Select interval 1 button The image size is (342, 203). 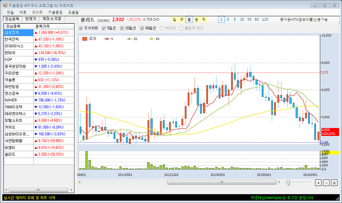coord(221,20)
